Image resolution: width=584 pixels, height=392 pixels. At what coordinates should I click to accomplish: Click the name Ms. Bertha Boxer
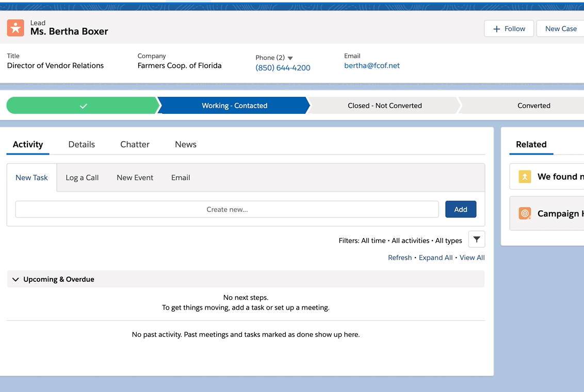(x=69, y=31)
